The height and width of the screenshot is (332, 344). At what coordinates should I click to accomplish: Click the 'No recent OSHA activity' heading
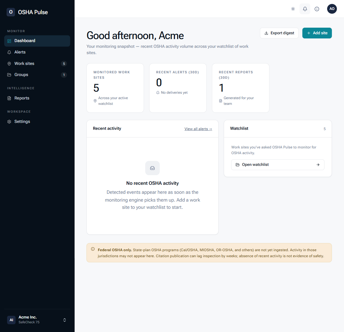(152, 183)
